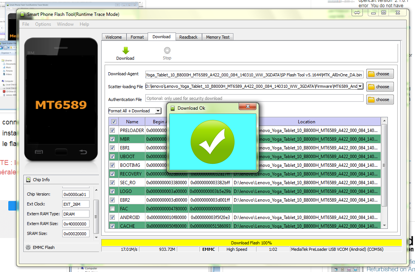Viewport: 415px width, 272px height.
Task: Click the phone home key
Action: tap(61, 152)
